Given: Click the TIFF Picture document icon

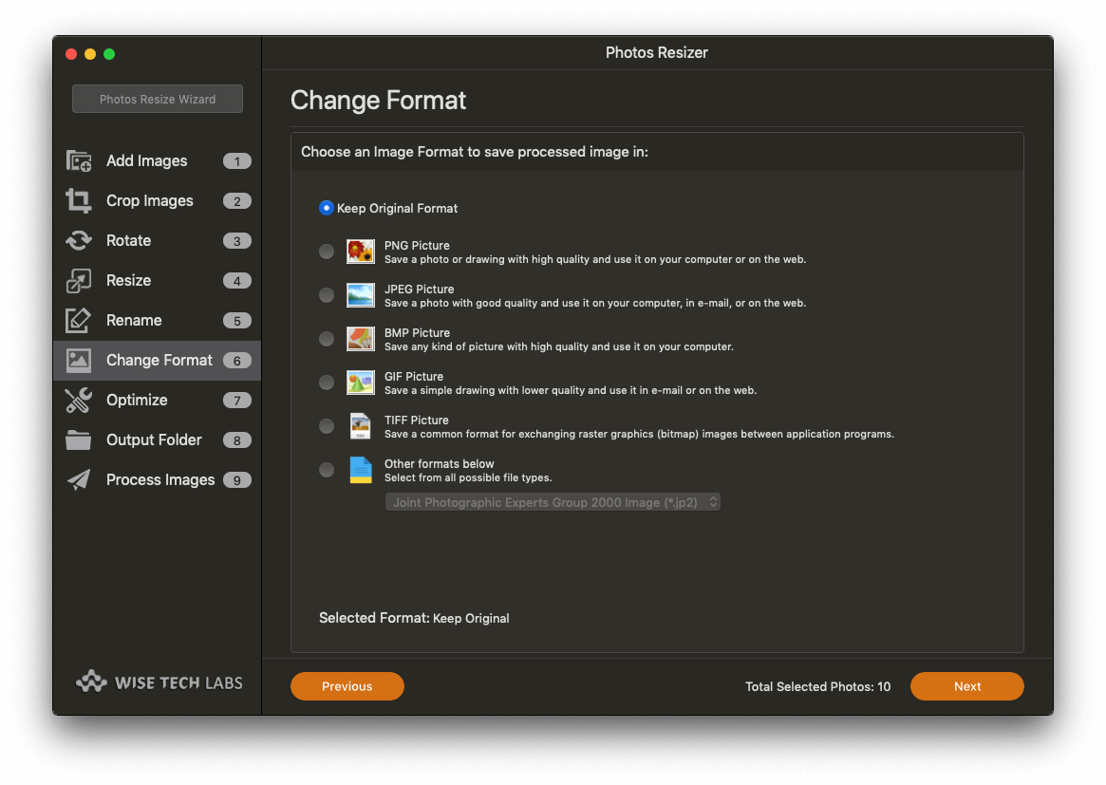Looking at the screenshot, I should [x=361, y=427].
